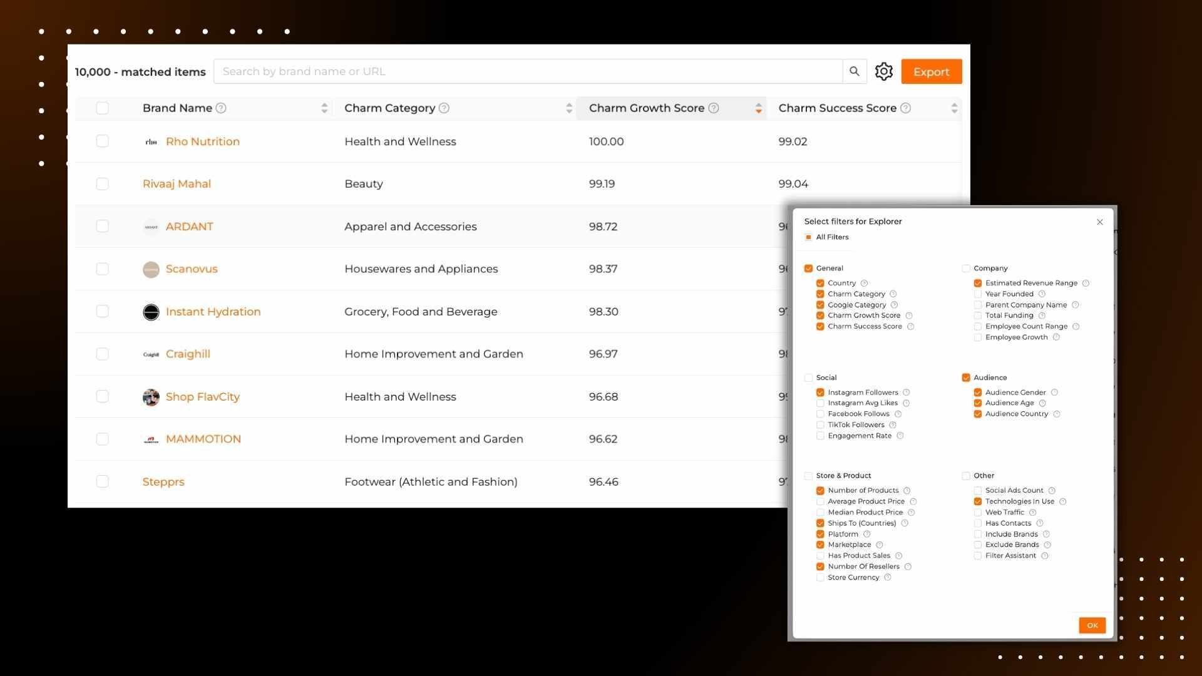The image size is (1202, 676).
Task: Enable the Social Ads Count filter
Action: pos(977,491)
